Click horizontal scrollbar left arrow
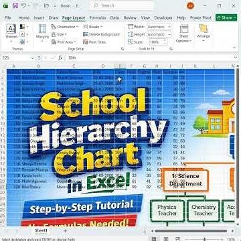241x241 pixels. coord(153,231)
